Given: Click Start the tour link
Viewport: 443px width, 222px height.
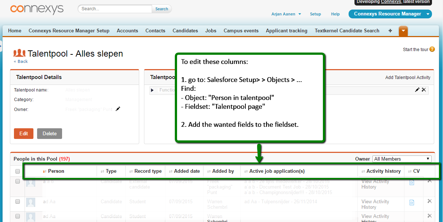Looking at the screenshot, I should [415, 50].
